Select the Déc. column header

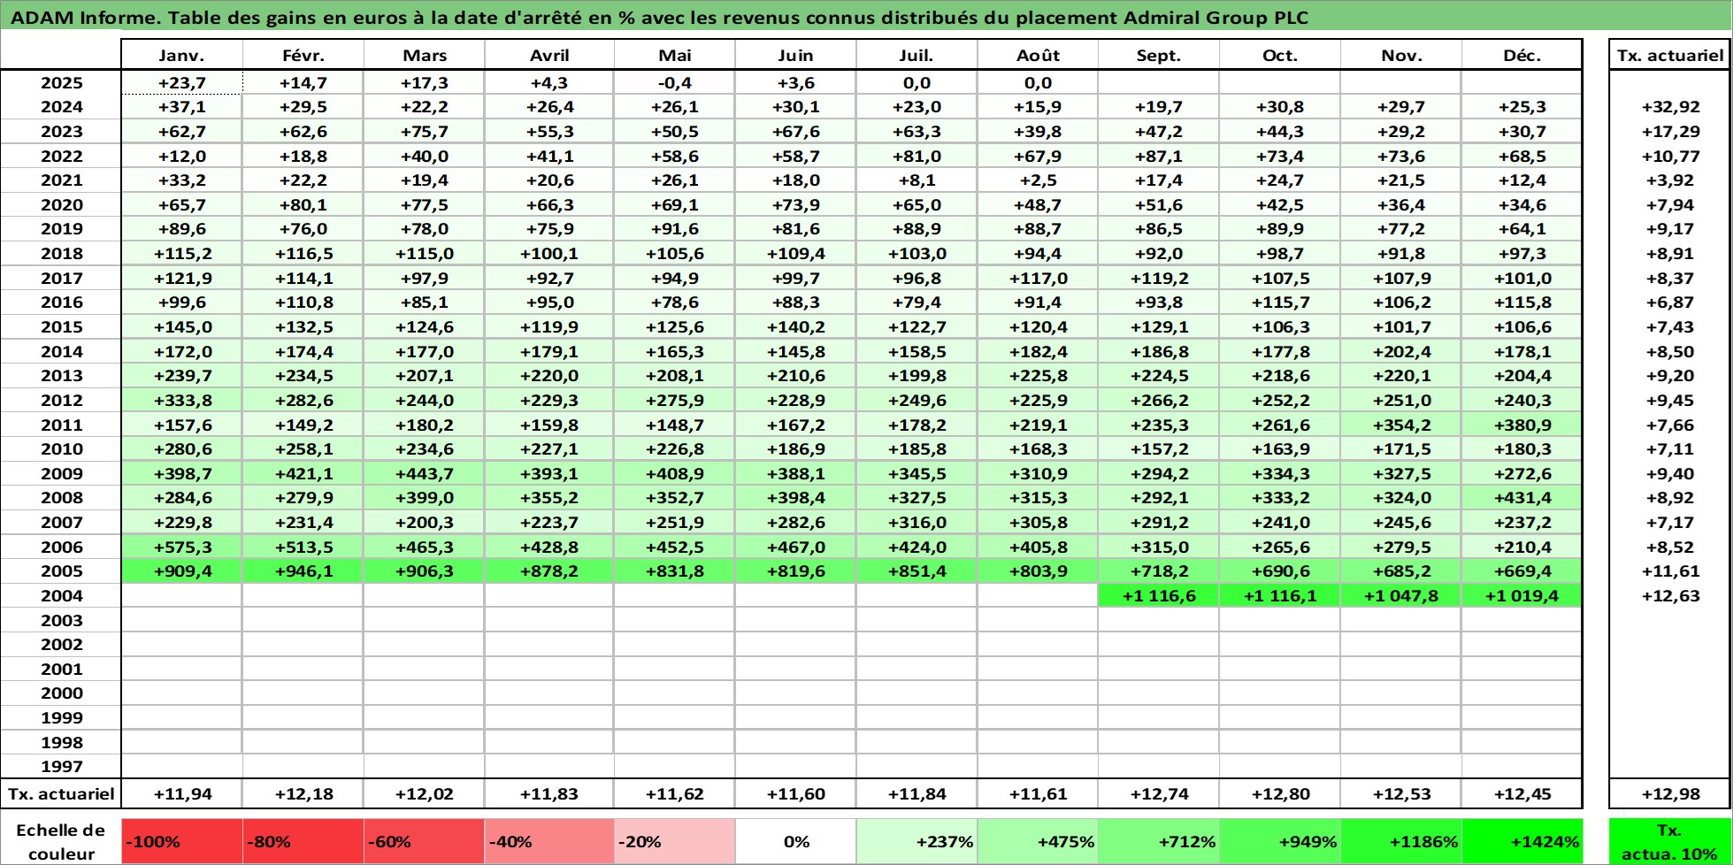pos(1522,55)
